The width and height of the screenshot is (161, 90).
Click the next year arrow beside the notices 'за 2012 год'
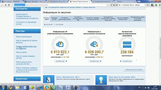(67, 61)
